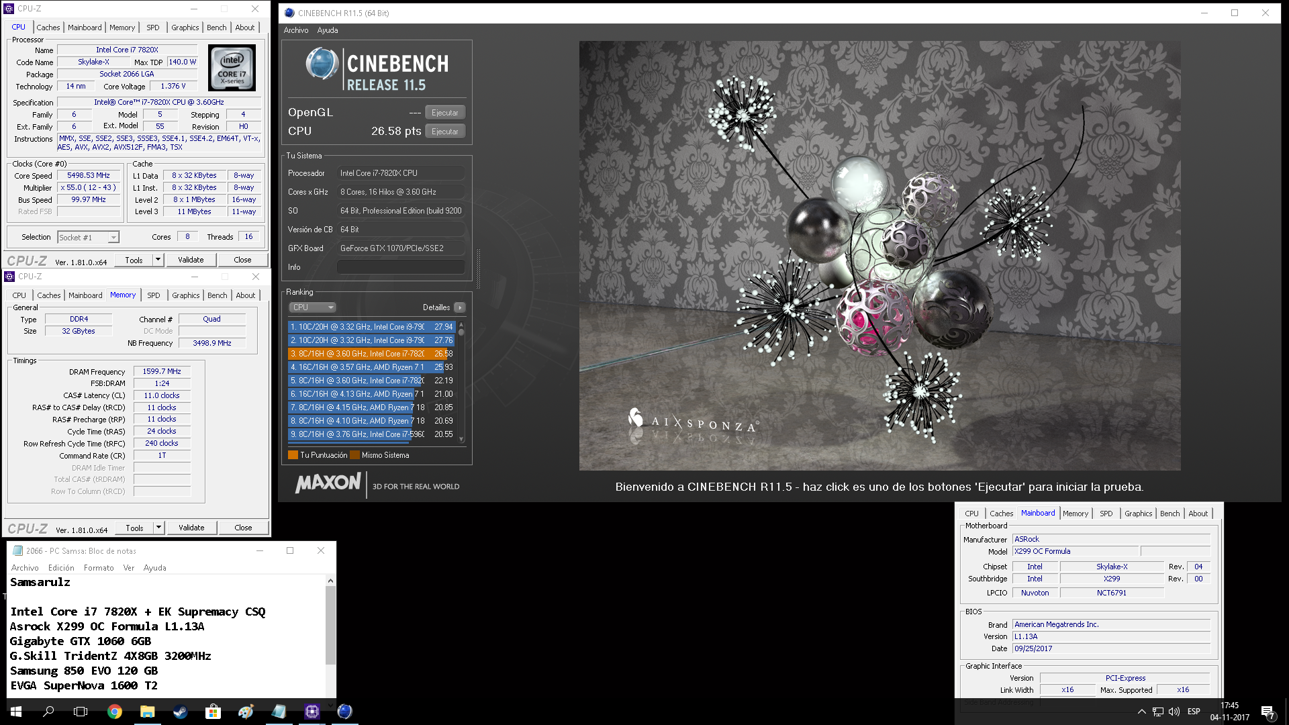Viewport: 1289px width, 725px height.
Task: Run OpenGL test with Ejecutar
Action: [x=445, y=113]
